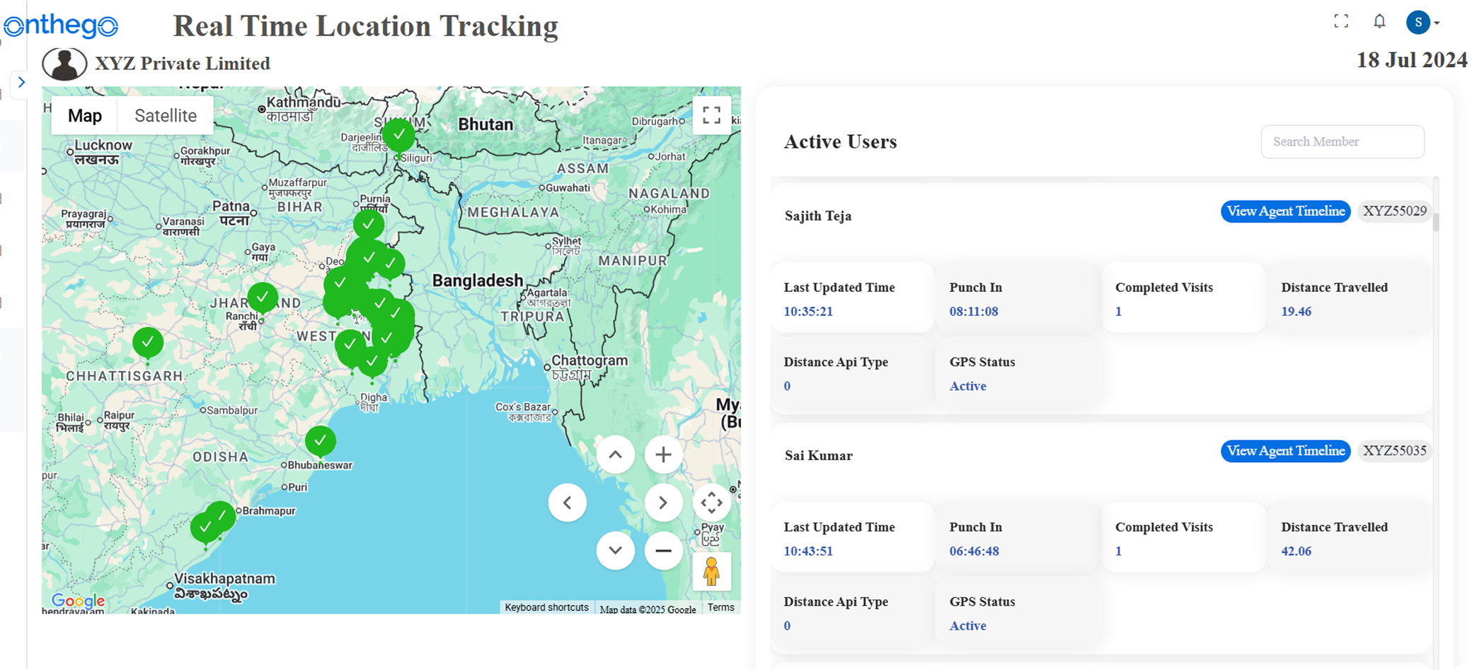Click the map camera move controls icon

[x=711, y=502]
